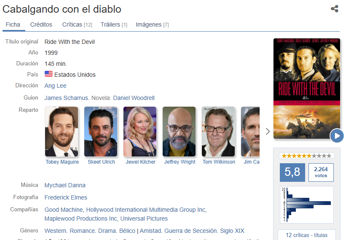Screen dimensions: 346x240
Task: Open the Ride With the Devil poster
Action: [x=306, y=89]
